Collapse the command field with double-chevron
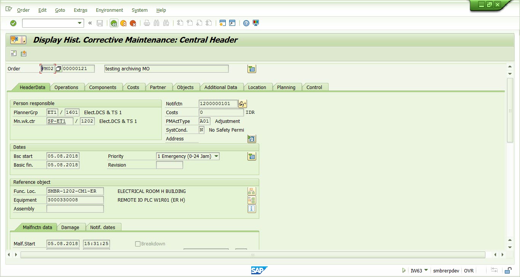Viewport: 520px width, 277px height. pyautogui.click(x=90, y=23)
